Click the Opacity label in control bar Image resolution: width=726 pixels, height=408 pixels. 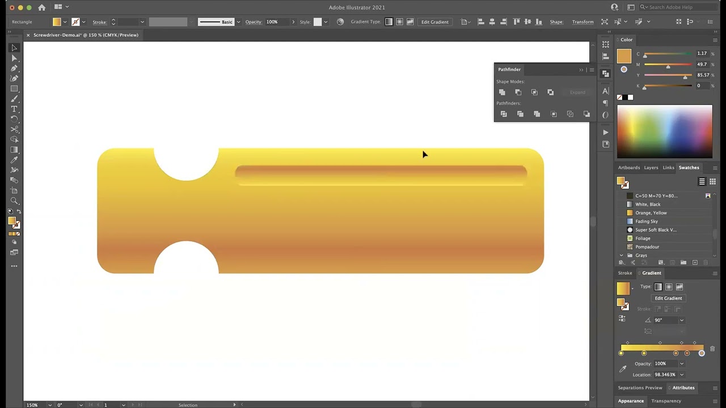coord(254,22)
